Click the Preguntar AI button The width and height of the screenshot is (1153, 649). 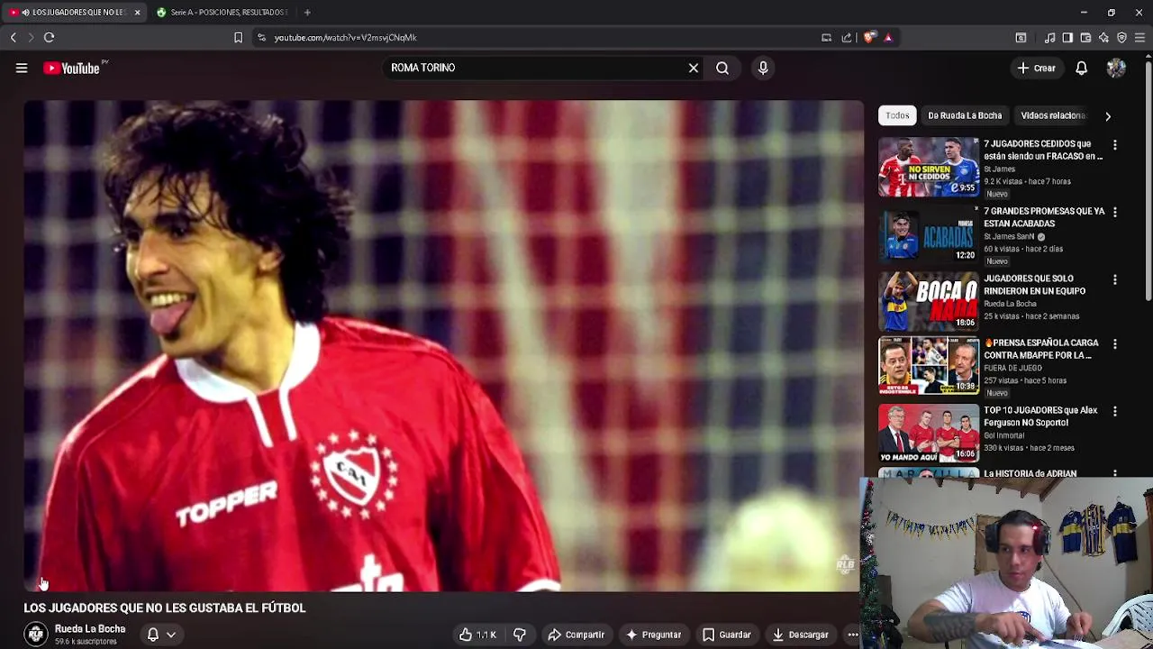[653, 635]
